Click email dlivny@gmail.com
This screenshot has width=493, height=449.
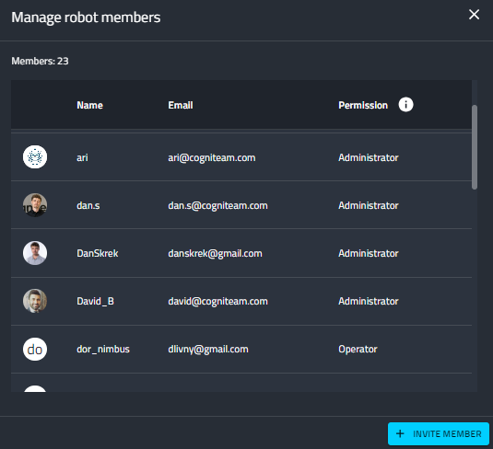coord(208,349)
